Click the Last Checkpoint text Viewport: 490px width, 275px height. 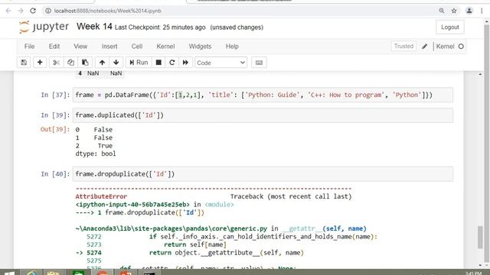160,27
